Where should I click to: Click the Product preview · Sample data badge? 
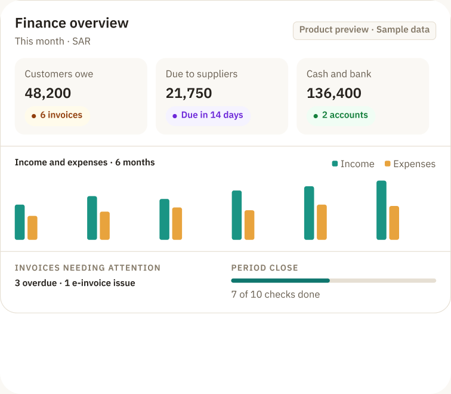point(364,30)
